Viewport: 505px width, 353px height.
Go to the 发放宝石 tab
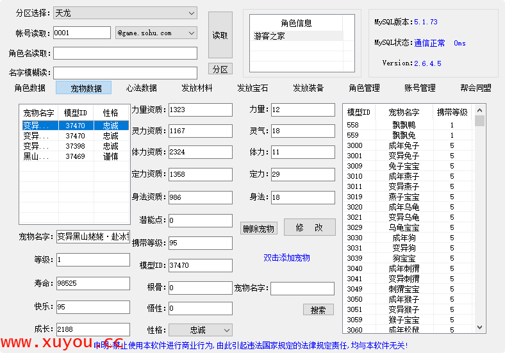pyautogui.click(x=252, y=88)
